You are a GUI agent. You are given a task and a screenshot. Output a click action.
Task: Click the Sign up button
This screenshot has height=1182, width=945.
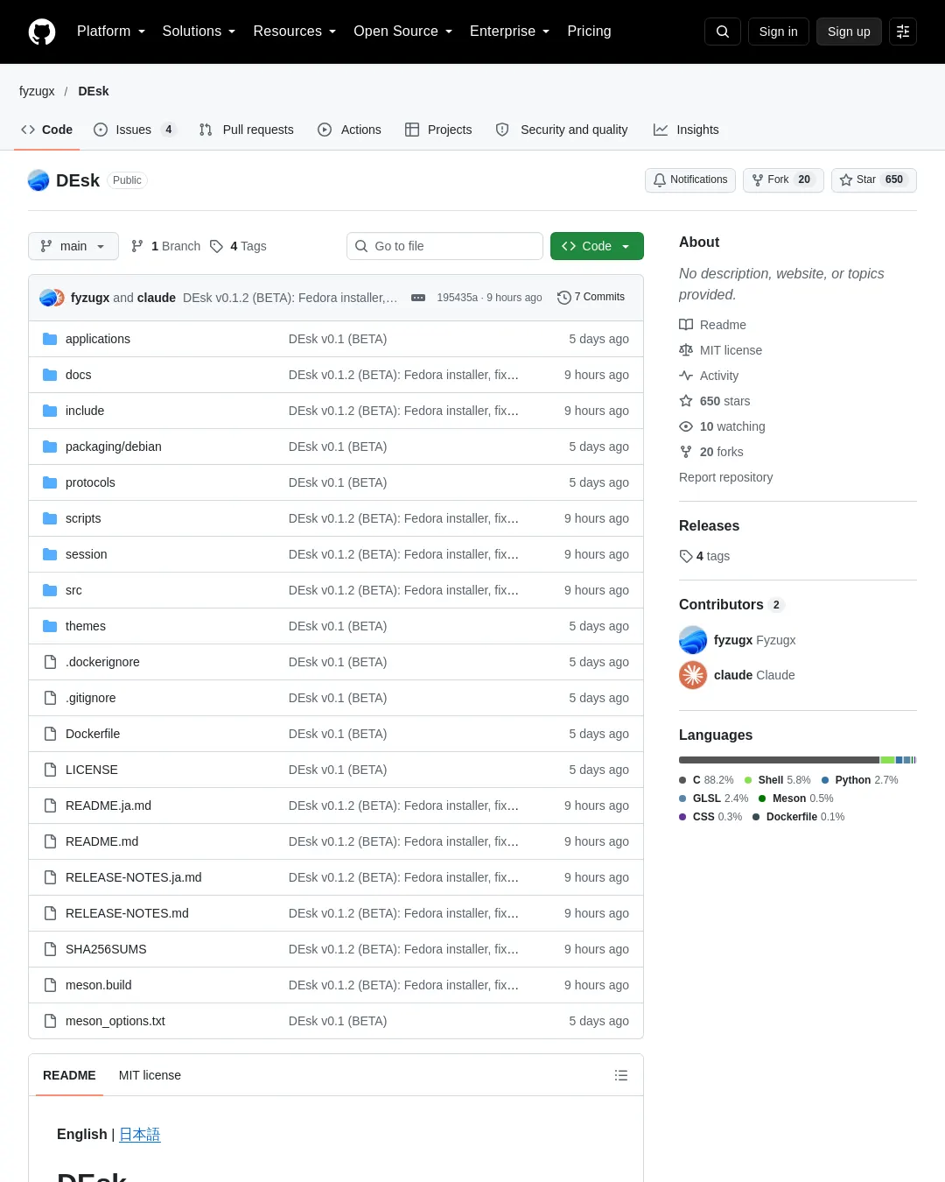(x=849, y=32)
